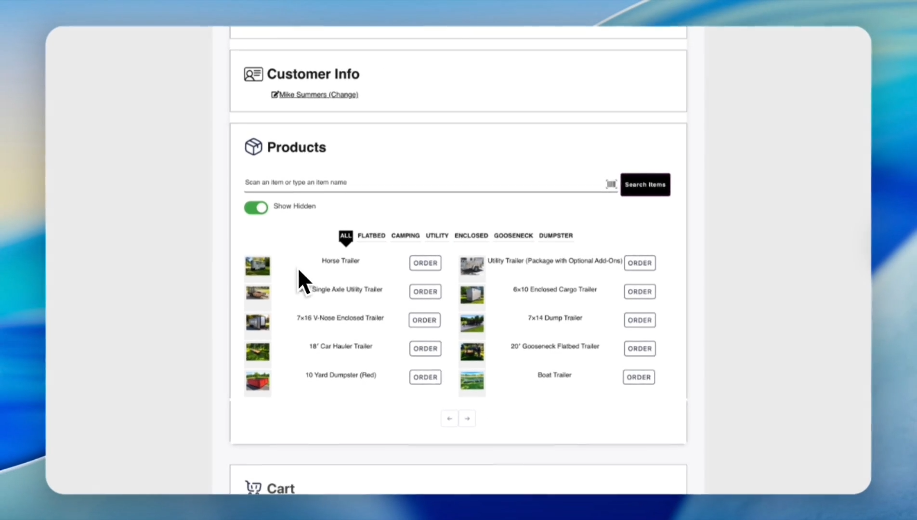This screenshot has width=917, height=520.
Task: Go to previous products page arrow
Action: coord(449,418)
